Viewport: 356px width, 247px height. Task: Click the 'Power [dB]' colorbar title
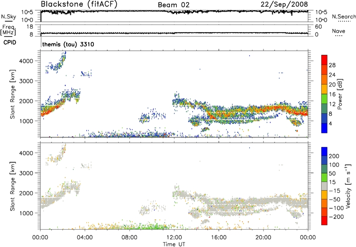point(340,94)
